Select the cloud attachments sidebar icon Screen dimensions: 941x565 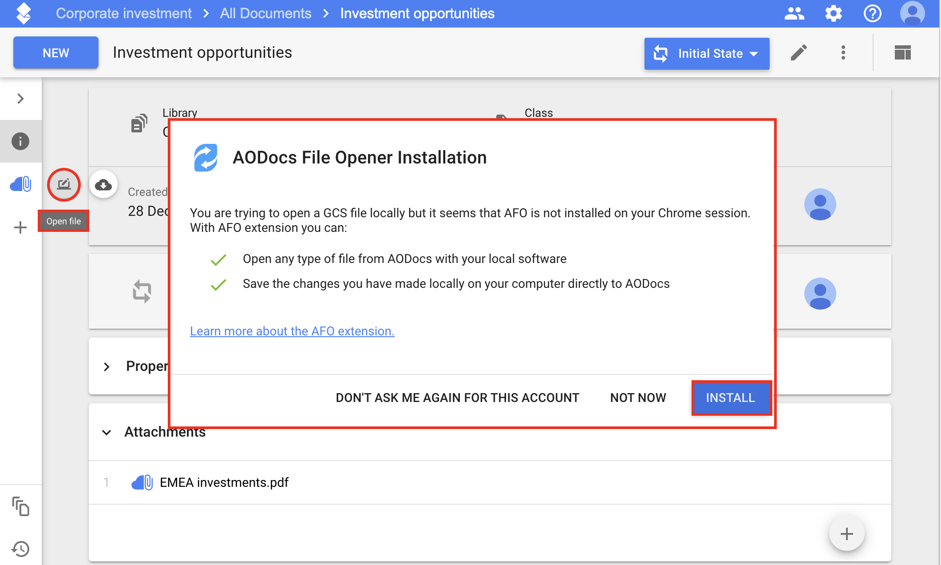[x=20, y=183]
